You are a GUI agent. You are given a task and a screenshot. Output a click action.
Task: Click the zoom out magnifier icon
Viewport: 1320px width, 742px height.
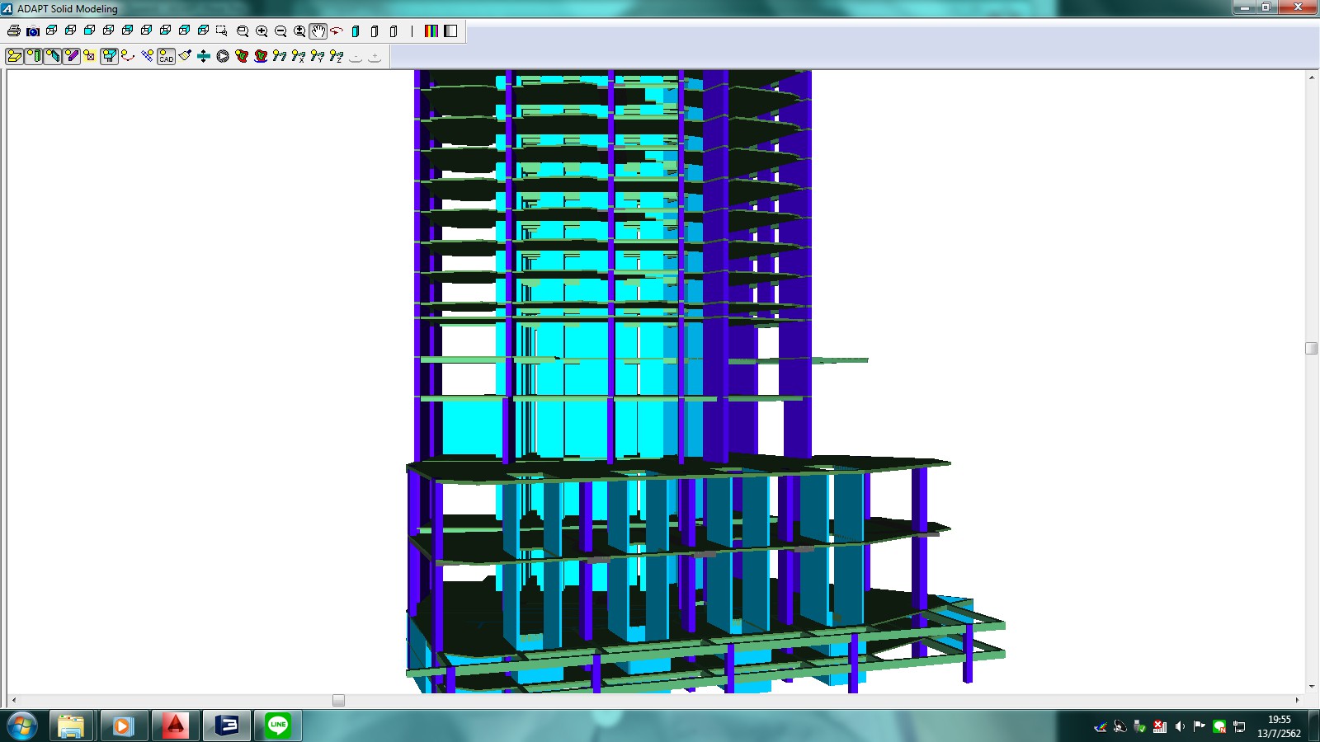click(280, 31)
